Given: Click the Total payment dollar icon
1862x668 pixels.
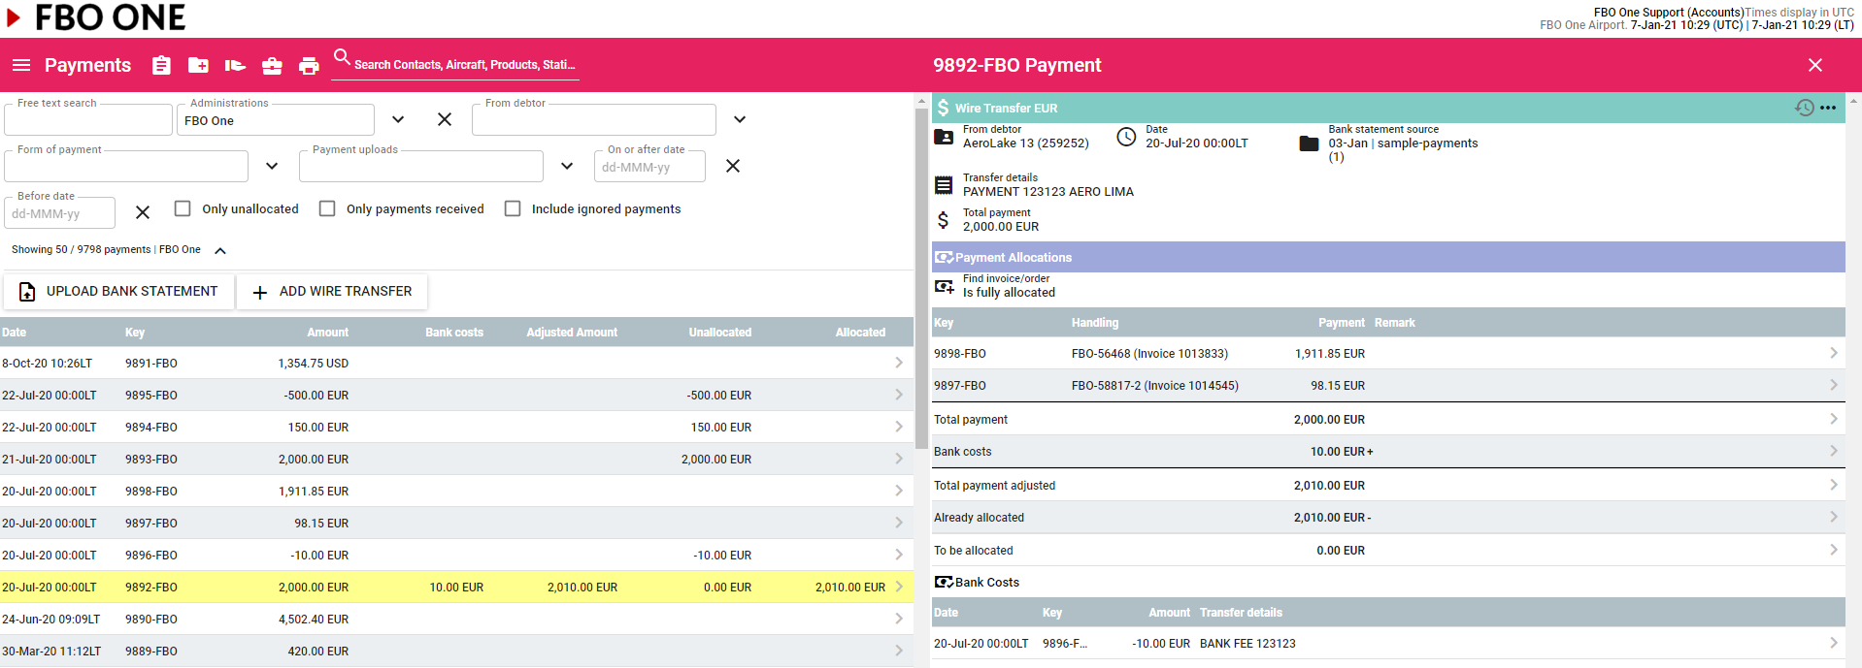Looking at the screenshot, I should 943,220.
